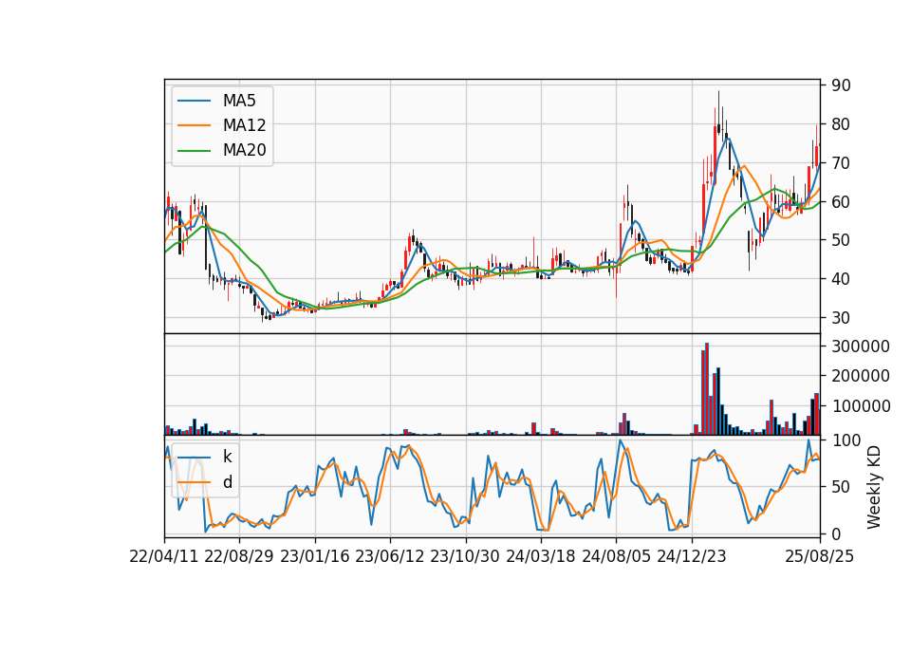Click the MA20 legend label

pos(244,150)
